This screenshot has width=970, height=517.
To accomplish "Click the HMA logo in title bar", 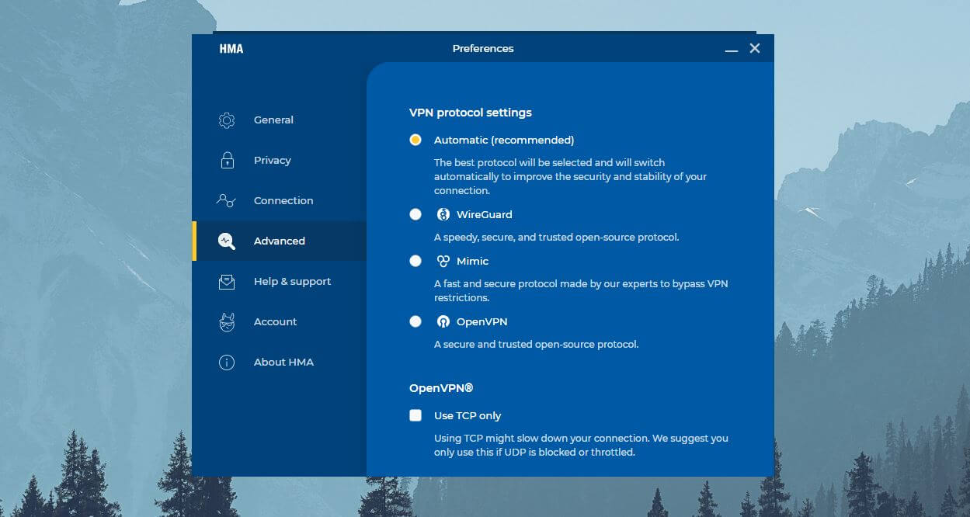I will tap(231, 49).
